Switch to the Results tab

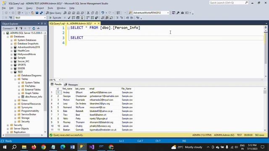pyautogui.click(x=56, y=84)
